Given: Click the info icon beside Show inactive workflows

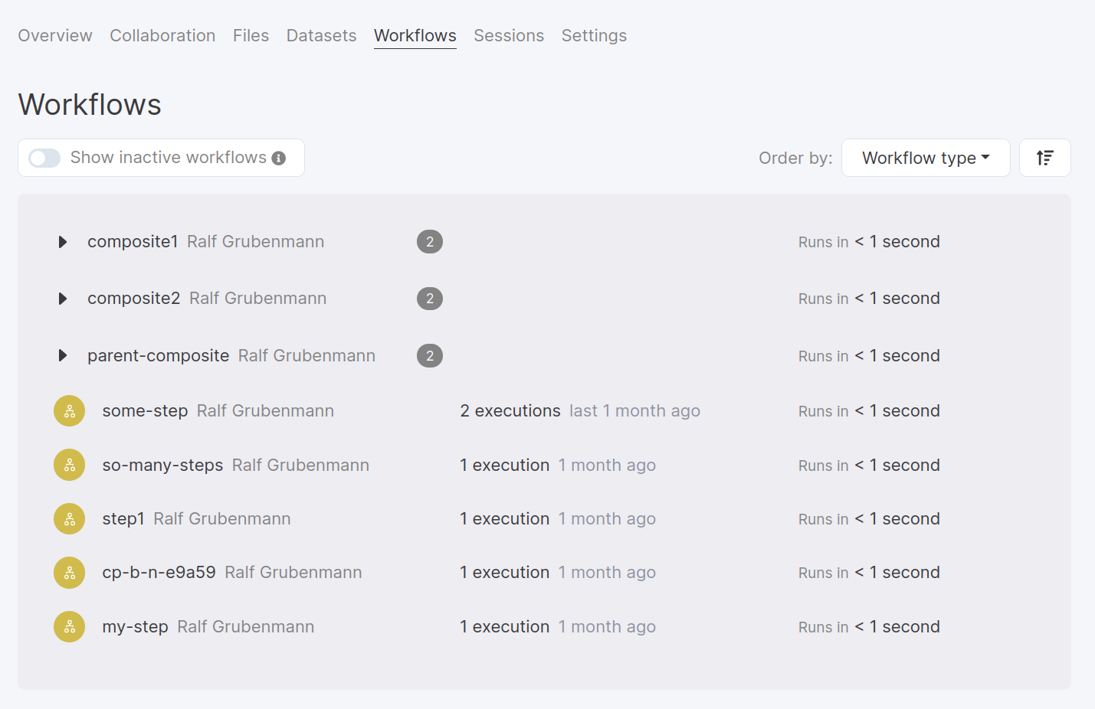Looking at the screenshot, I should click(279, 158).
